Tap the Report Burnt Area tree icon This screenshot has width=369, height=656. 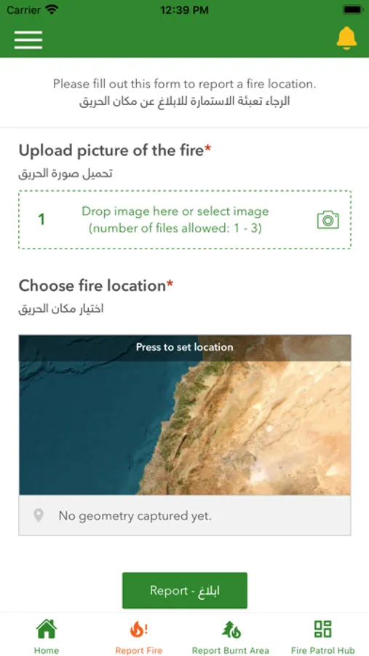coord(231,629)
